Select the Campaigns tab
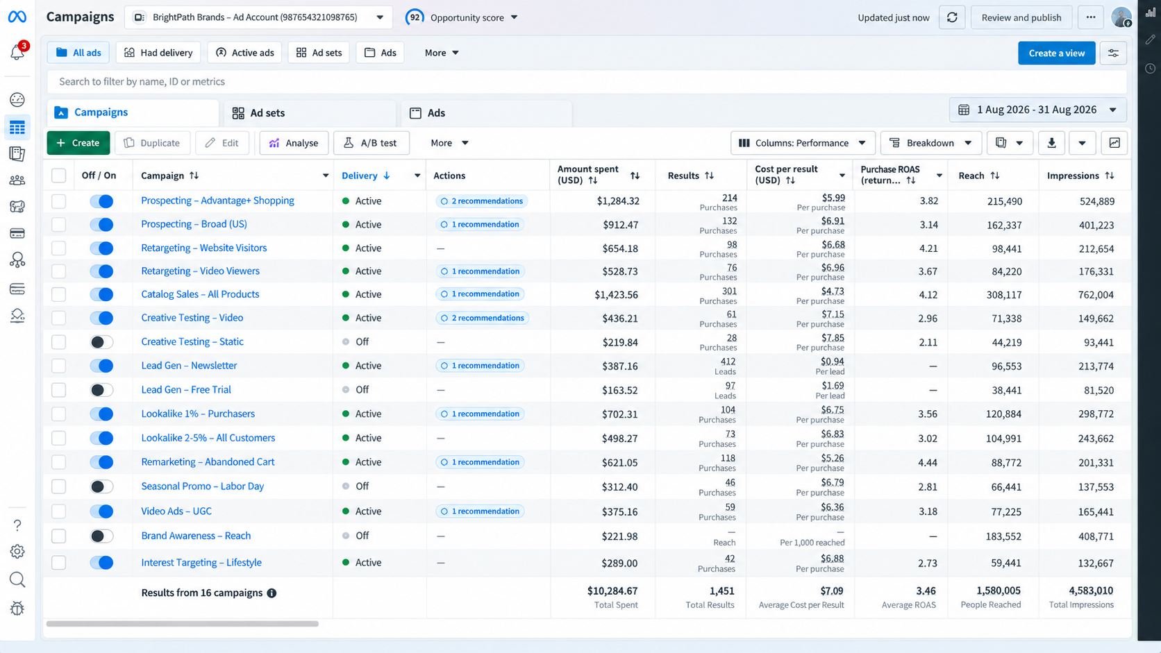 pos(133,112)
